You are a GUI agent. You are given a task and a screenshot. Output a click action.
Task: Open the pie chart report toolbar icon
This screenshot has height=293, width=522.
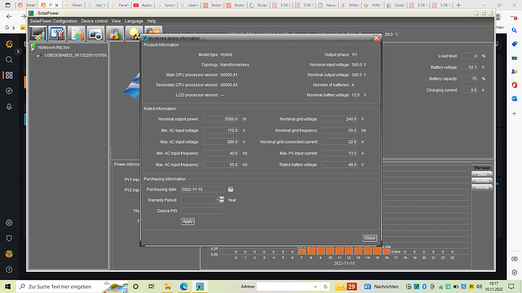[x=76, y=33]
